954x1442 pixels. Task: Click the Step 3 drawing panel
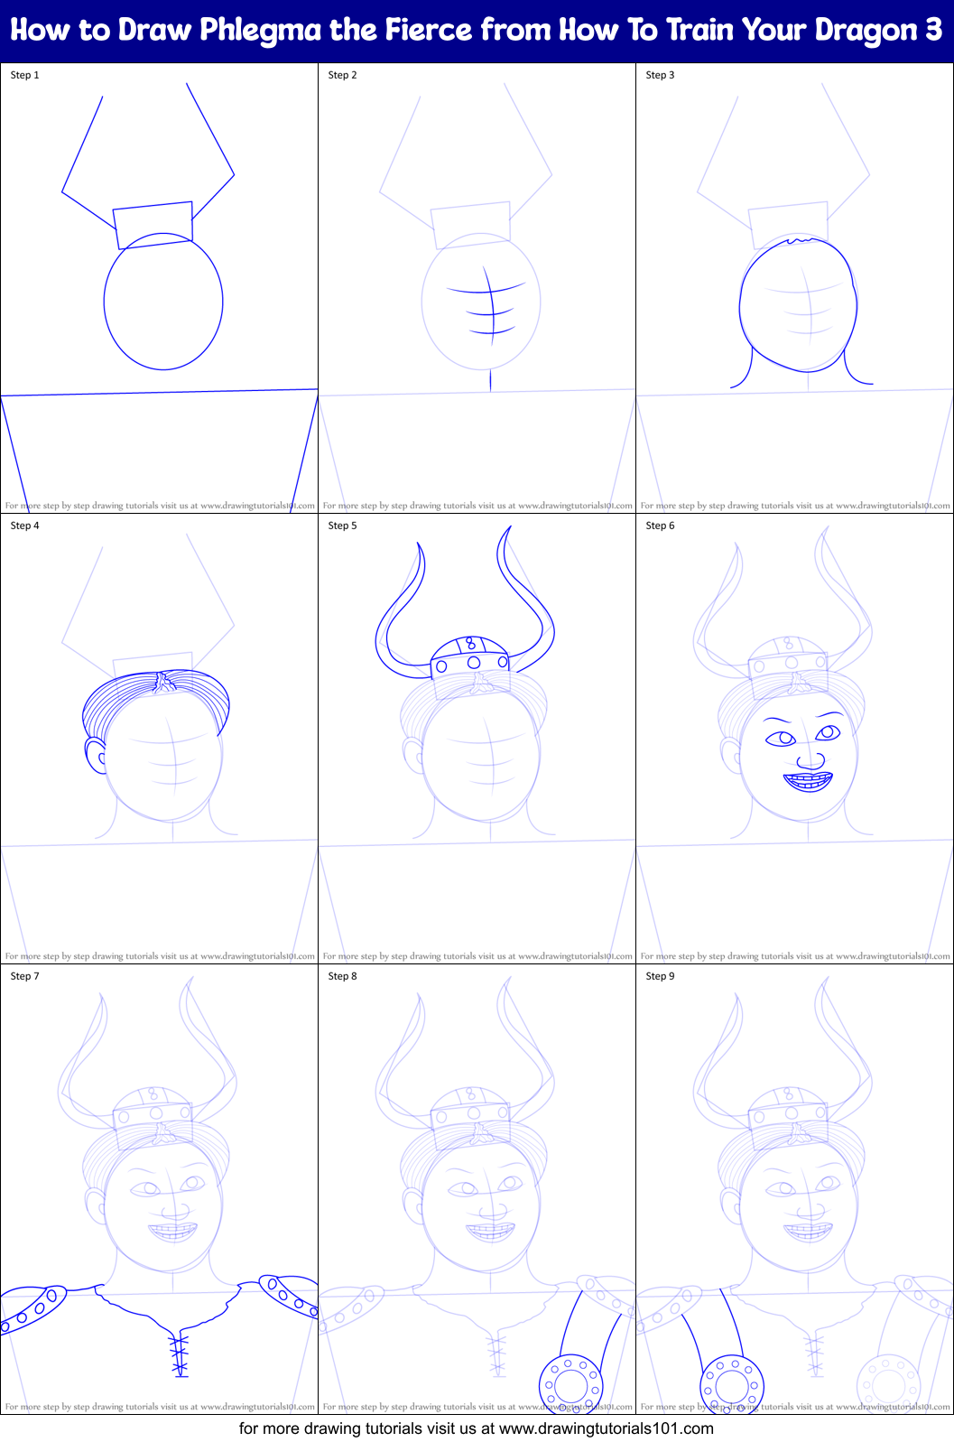tap(794, 289)
